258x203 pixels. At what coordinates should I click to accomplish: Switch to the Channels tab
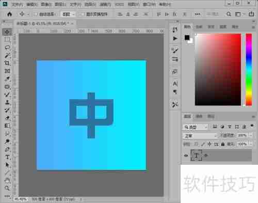coord(199,116)
